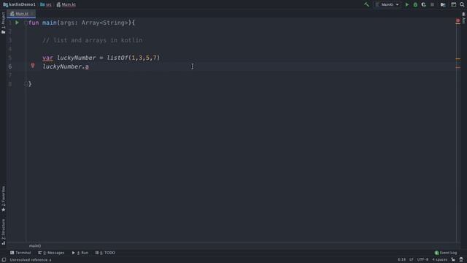
Task: Toggle tool window bars icon in status corner
Action: [4, 260]
